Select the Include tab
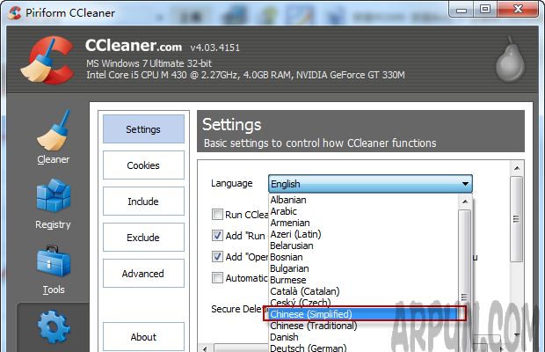Screen dimensions: 545x352 pyautogui.click(x=143, y=202)
